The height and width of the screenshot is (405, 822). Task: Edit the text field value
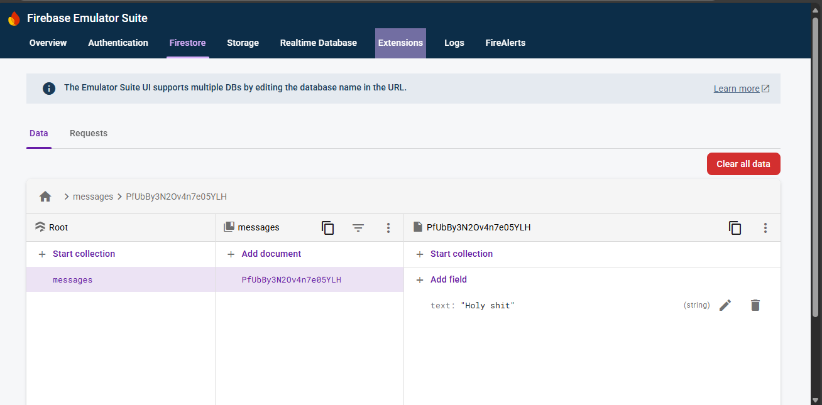point(725,305)
